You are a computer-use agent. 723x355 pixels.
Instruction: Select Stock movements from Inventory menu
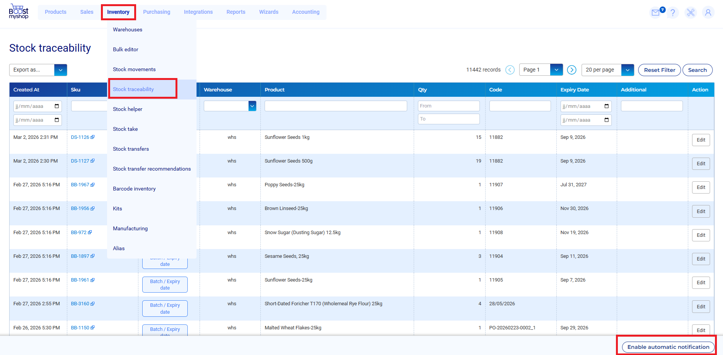click(134, 69)
